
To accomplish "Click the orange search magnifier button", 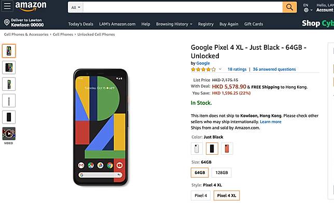I will coord(289,7).
